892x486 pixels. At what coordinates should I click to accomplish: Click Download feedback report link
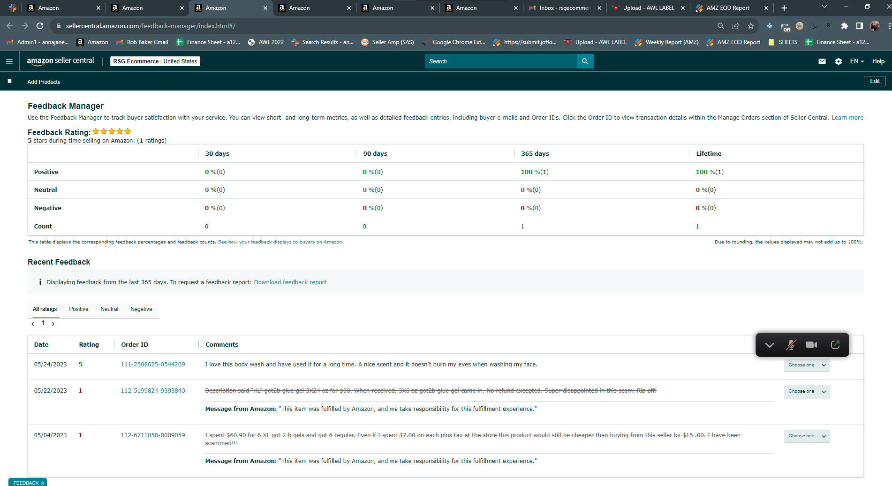[x=290, y=282]
